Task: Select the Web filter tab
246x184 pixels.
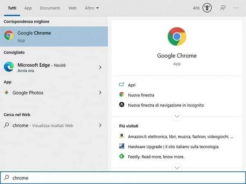Action: click(73, 8)
